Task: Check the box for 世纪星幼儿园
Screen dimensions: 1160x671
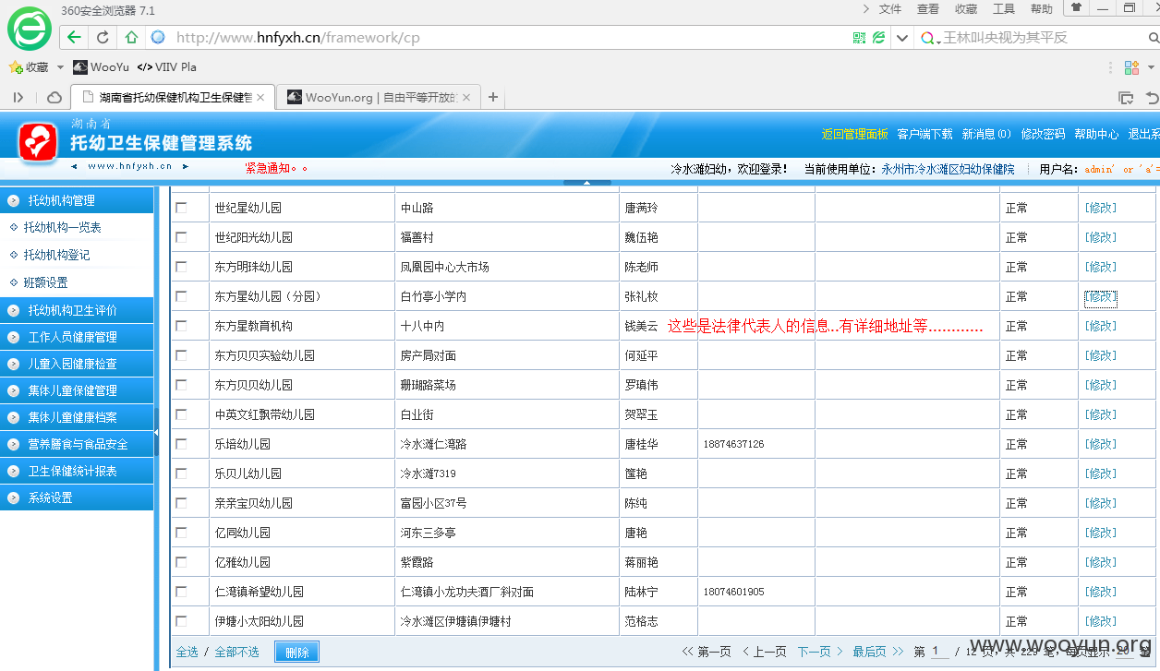Action: pyautogui.click(x=181, y=208)
